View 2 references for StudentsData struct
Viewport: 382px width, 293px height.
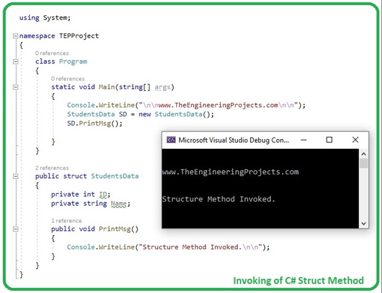click(x=52, y=168)
